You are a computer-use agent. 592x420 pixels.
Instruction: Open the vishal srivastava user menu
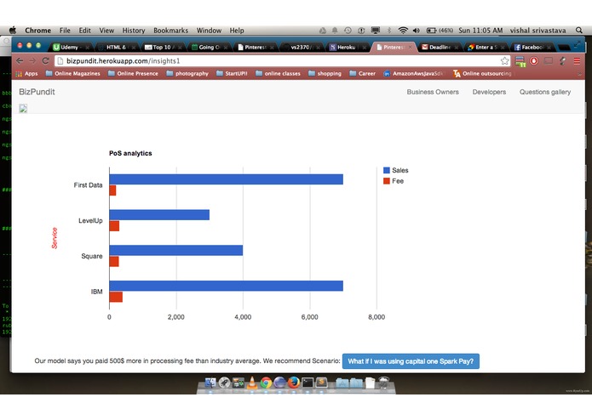pos(537,30)
